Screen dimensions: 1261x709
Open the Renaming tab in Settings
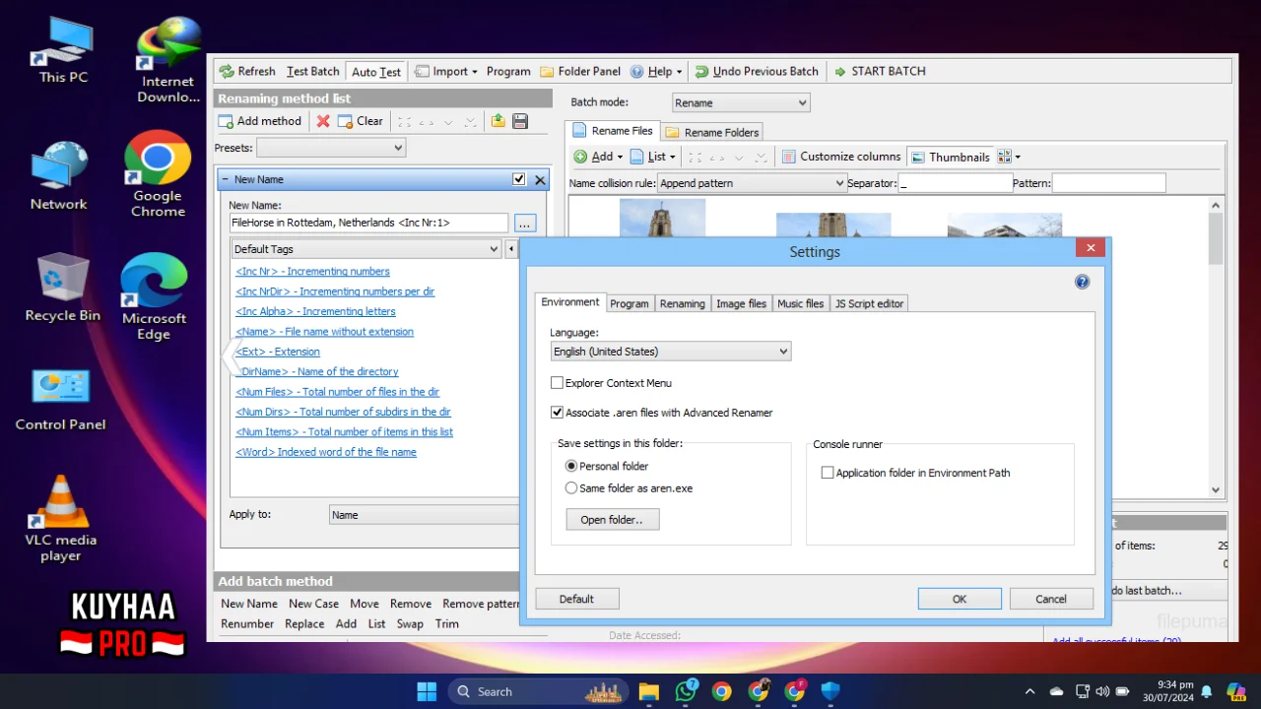coord(683,303)
